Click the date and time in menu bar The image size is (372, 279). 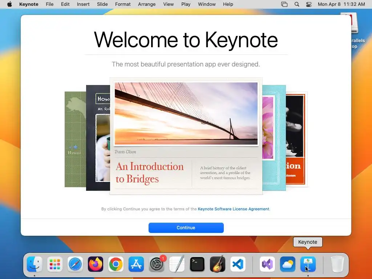click(341, 4)
